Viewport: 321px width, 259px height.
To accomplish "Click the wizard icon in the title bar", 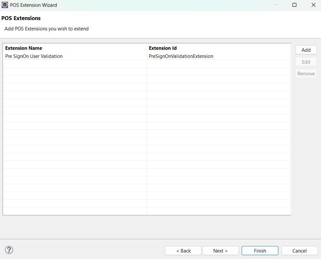I will [5, 5].
